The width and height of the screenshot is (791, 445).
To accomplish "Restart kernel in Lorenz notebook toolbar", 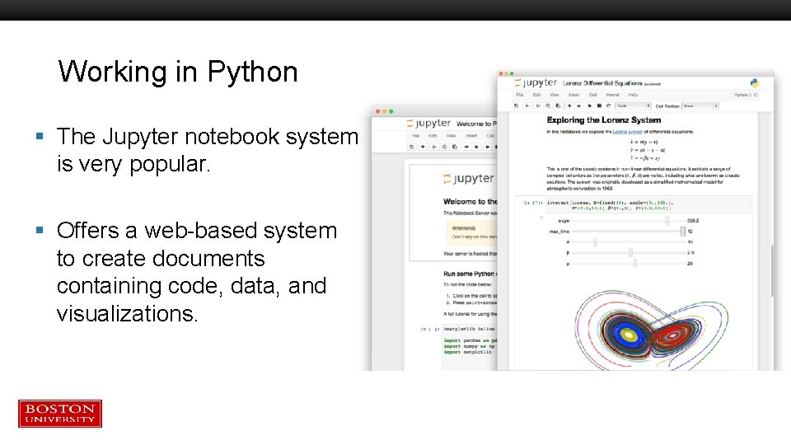I will pos(608,106).
